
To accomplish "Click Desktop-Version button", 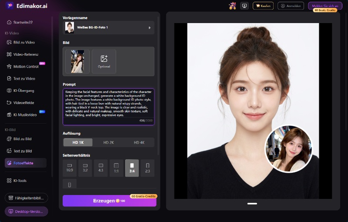I will [x=27, y=212].
